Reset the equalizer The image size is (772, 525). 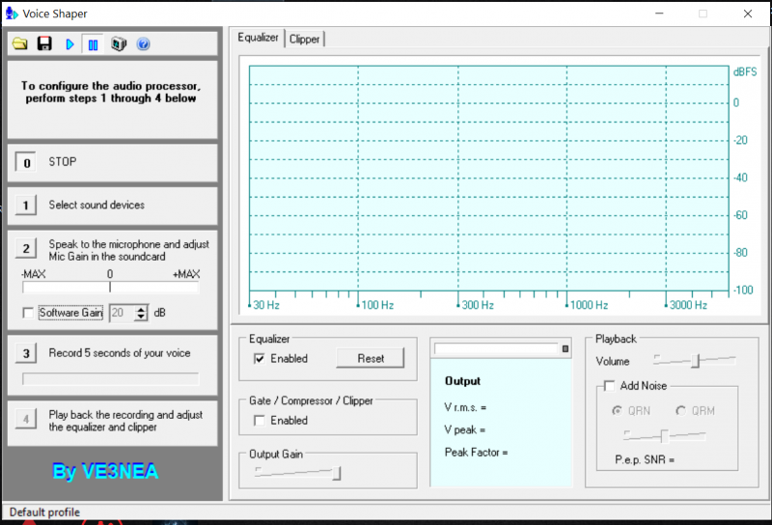click(x=371, y=358)
